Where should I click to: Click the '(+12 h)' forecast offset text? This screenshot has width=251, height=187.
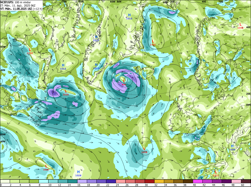[x=37, y=9]
